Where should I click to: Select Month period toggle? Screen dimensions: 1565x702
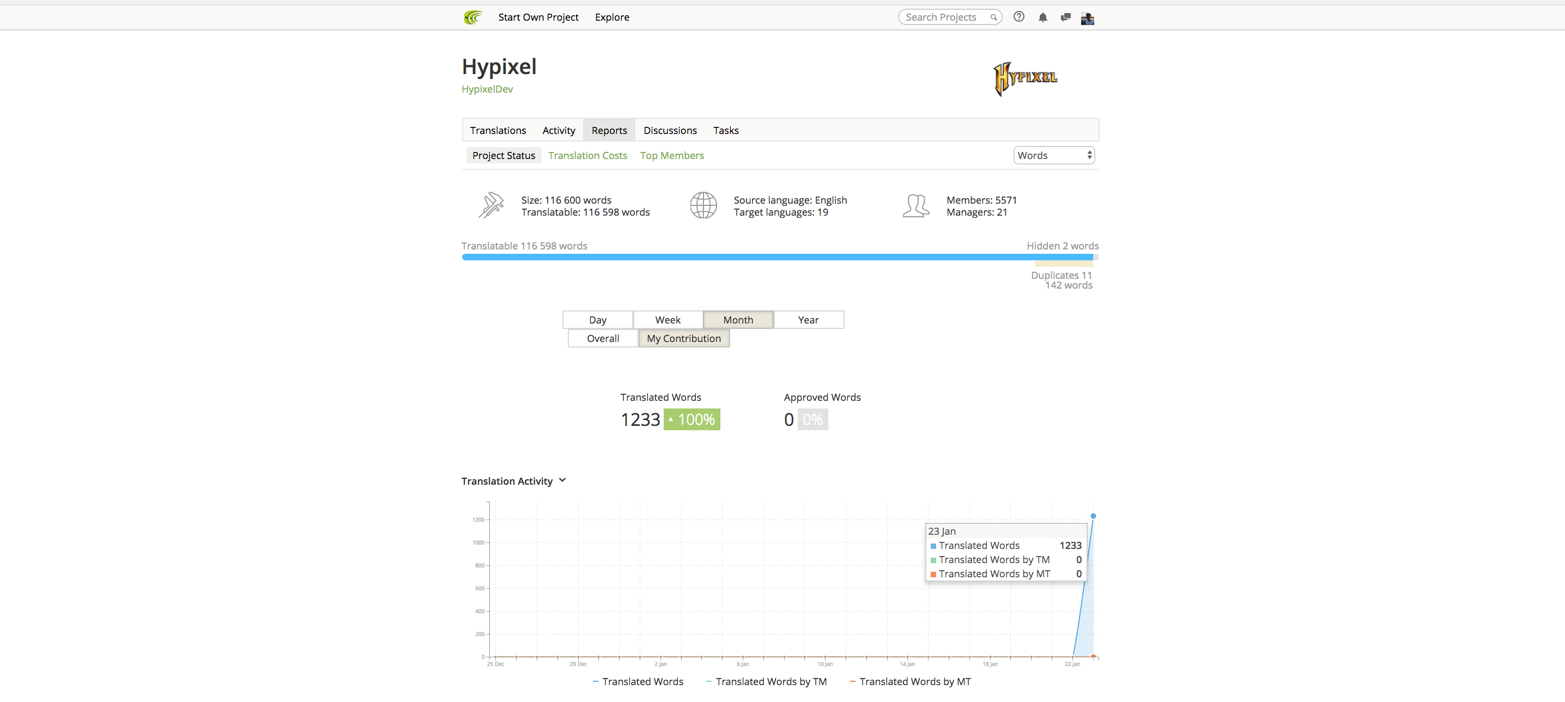tap(738, 320)
